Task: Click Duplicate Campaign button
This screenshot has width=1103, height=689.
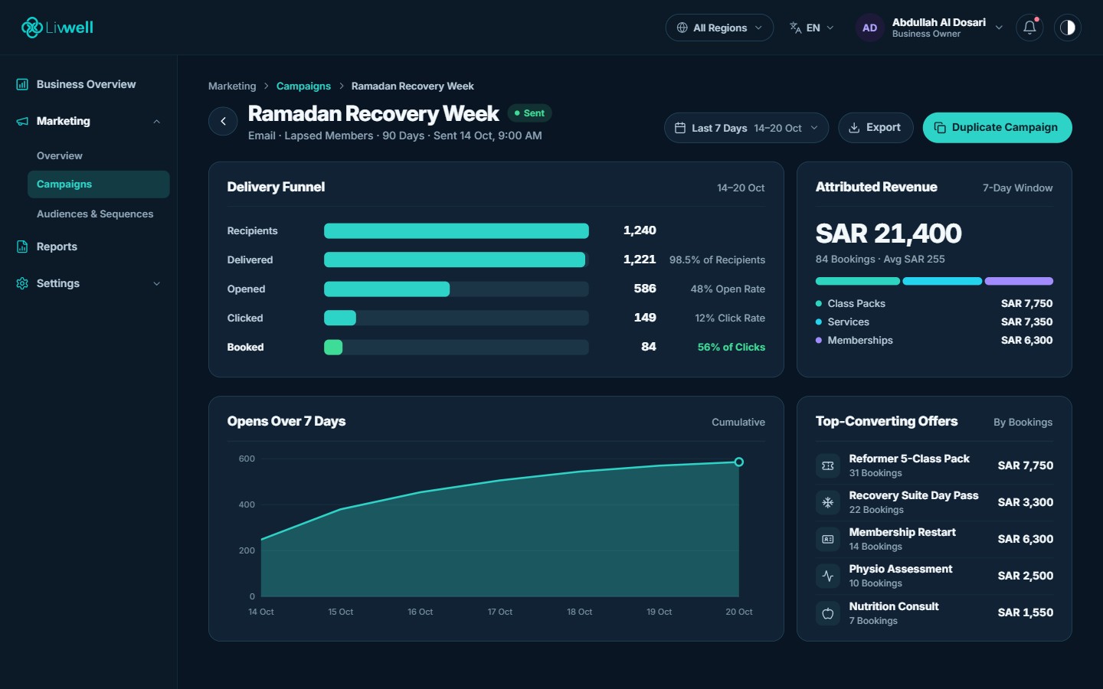Action: 997,128
